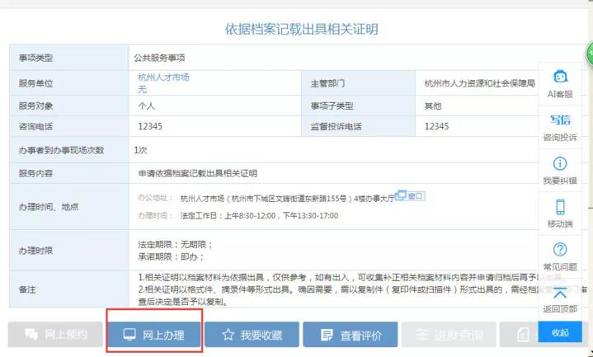Open the 窗口 window icon link
This screenshot has height=357, width=593.
click(410, 196)
